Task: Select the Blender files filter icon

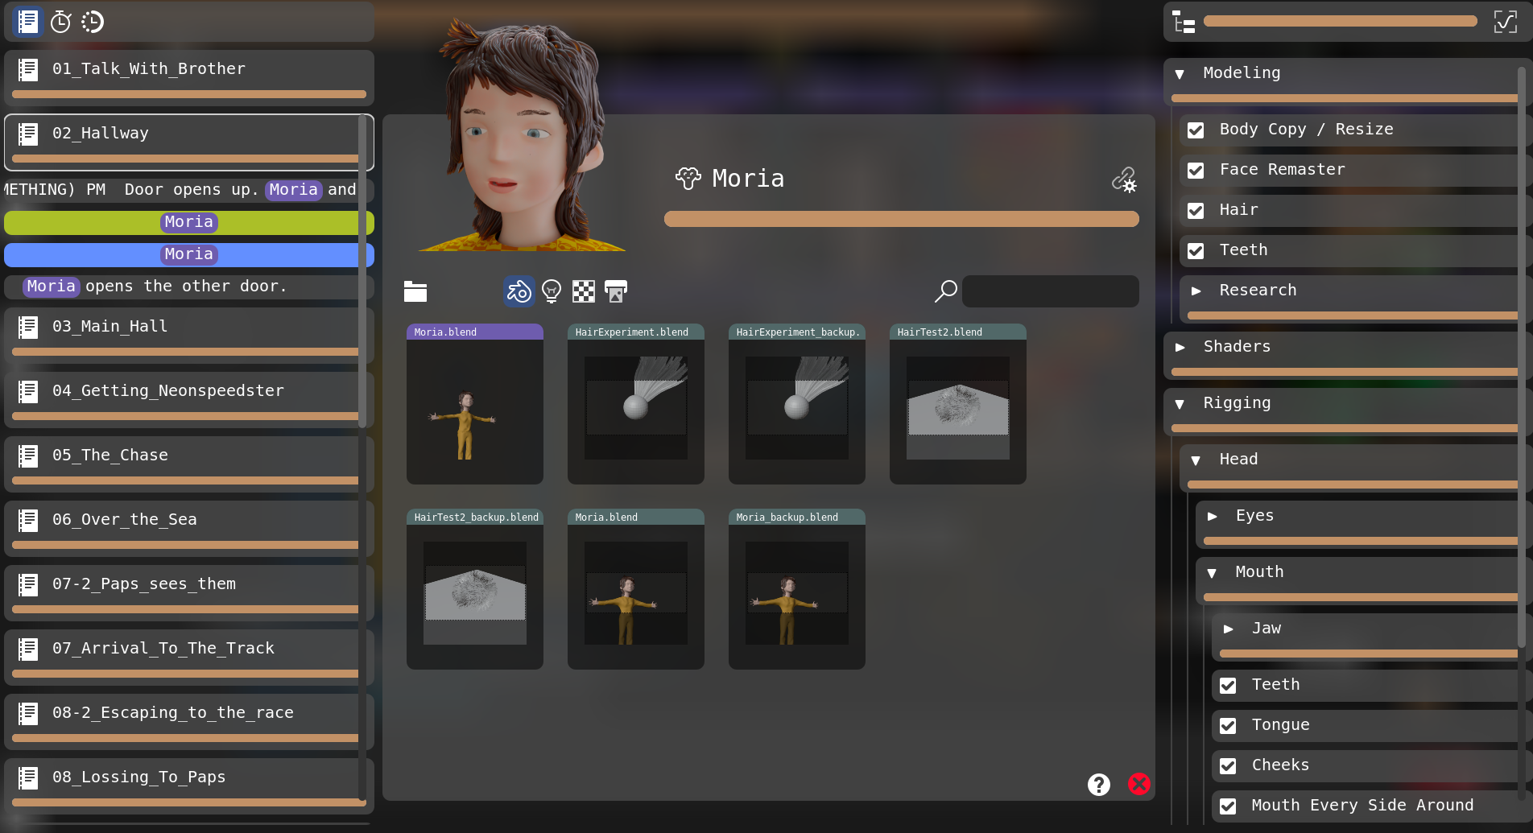Action: coord(519,291)
